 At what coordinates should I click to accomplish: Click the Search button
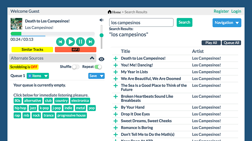pos(184,22)
